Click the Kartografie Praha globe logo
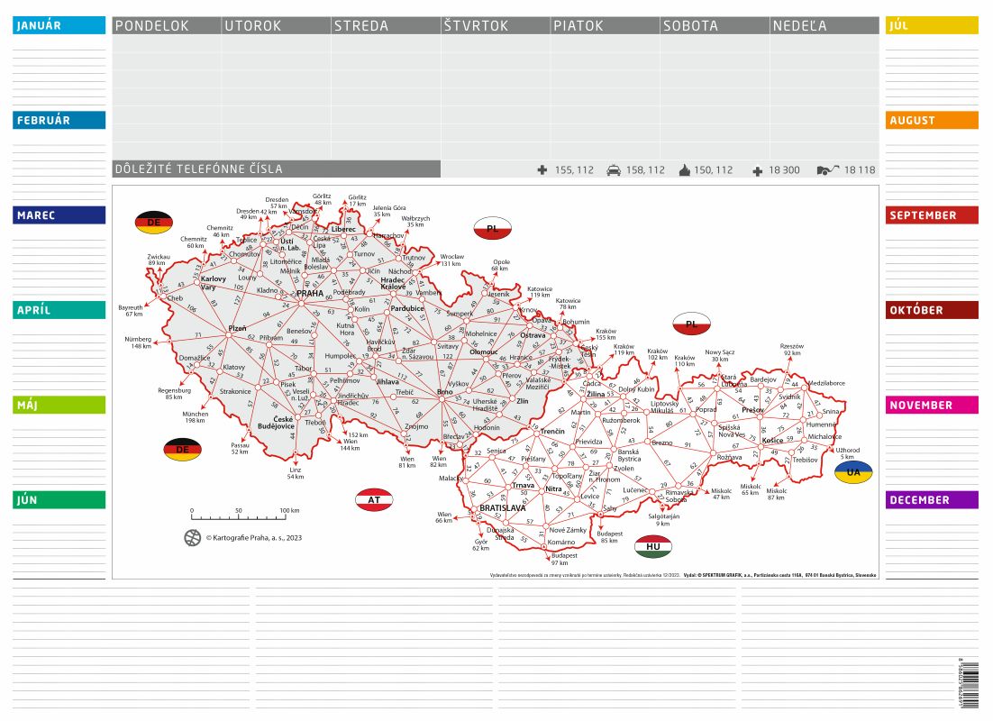Image resolution: width=993 pixels, height=721 pixels. click(193, 538)
